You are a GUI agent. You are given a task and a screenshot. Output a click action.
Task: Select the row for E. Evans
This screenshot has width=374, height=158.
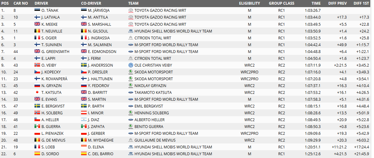[x=186, y=99]
